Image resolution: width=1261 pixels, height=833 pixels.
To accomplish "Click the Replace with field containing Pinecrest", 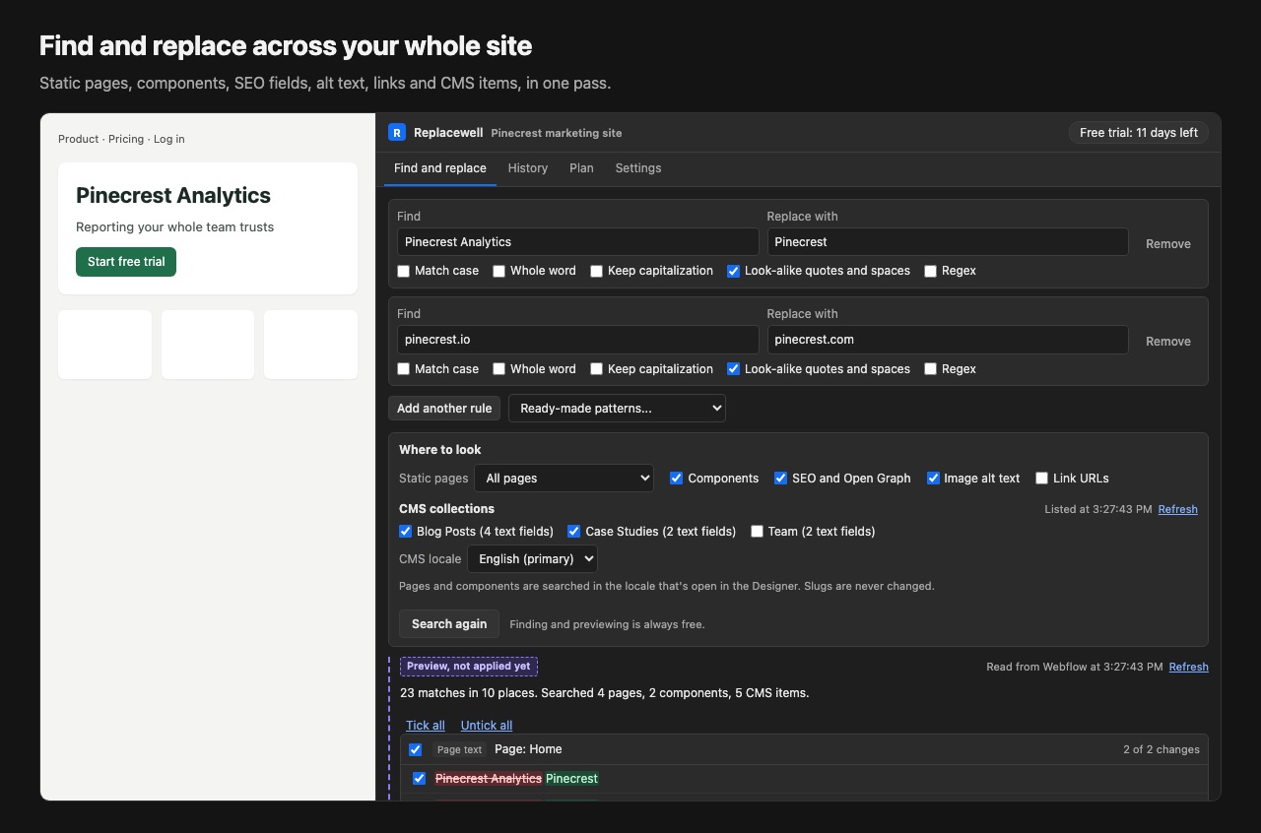I will pos(948,242).
